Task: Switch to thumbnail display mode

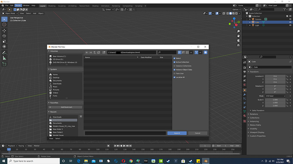Action: (187, 52)
